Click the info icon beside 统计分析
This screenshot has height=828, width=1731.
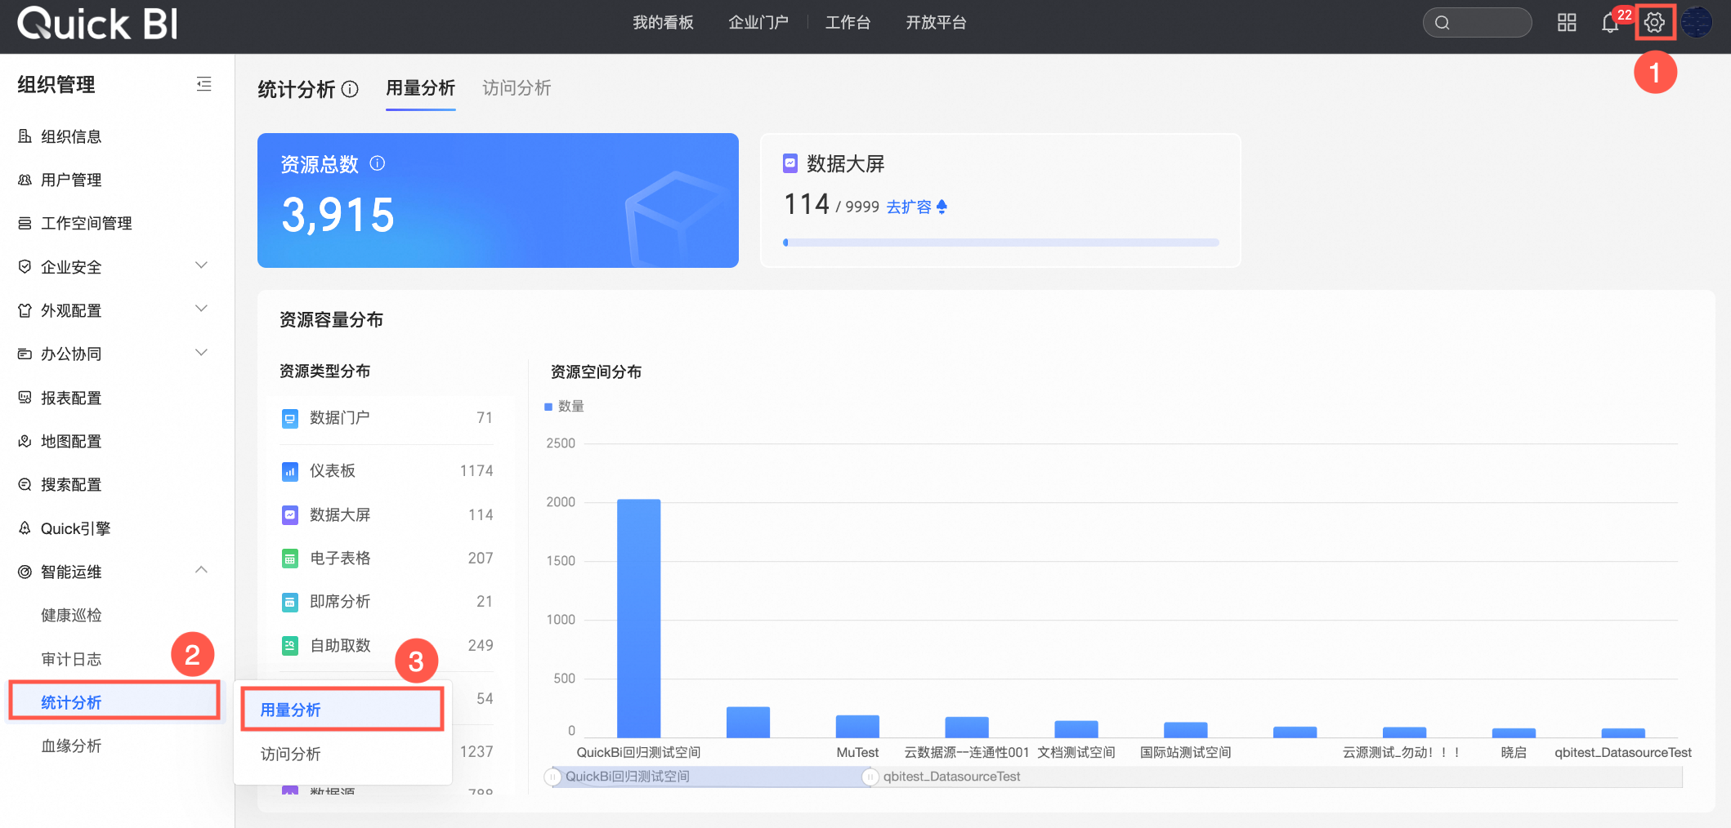coord(350,89)
